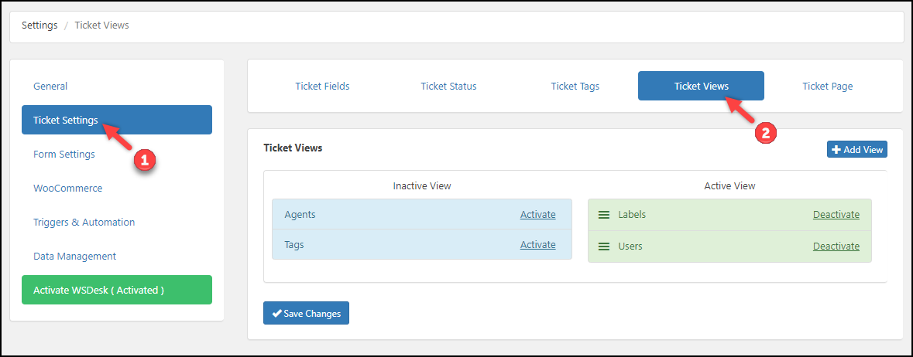Open the Ticket Fields tab
The image size is (913, 357).
click(322, 87)
